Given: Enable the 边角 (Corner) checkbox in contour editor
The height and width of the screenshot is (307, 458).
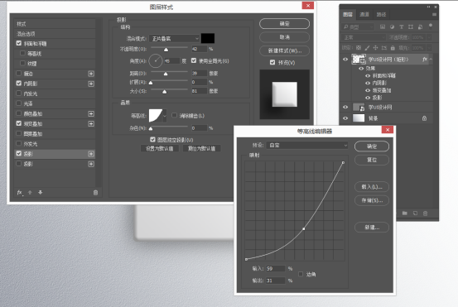Looking at the screenshot, I should pyautogui.click(x=301, y=274).
